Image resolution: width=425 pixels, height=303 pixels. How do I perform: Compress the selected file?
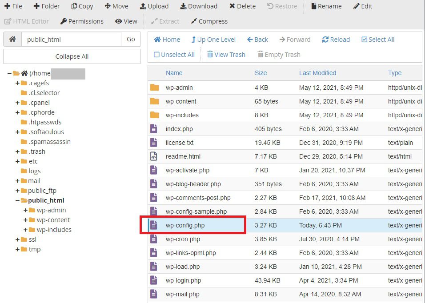click(209, 21)
